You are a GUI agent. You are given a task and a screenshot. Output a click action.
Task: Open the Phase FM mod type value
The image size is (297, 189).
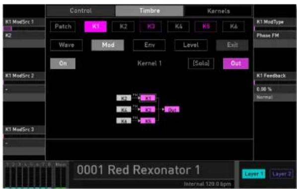click(275, 35)
